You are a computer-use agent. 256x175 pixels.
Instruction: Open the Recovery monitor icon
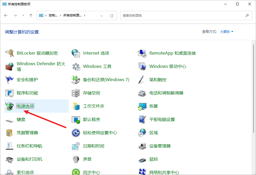142,106
